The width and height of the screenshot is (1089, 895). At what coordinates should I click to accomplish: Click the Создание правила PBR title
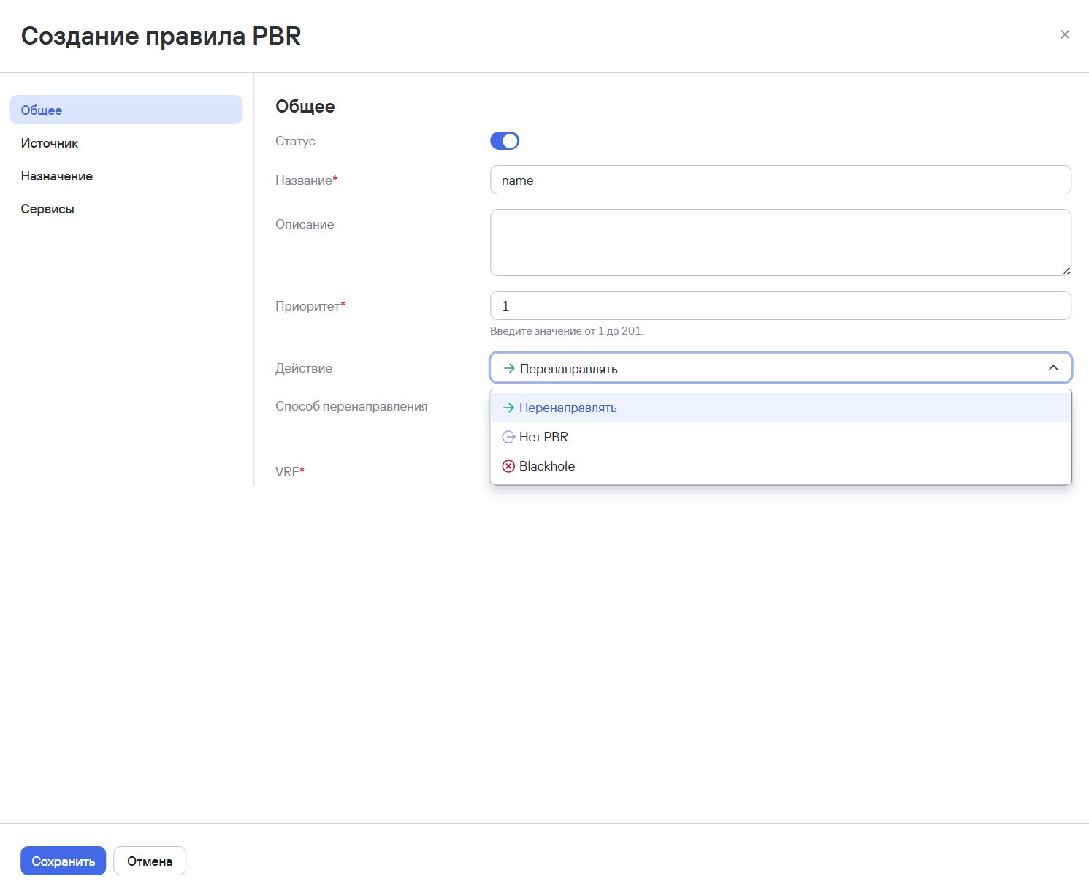point(161,36)
